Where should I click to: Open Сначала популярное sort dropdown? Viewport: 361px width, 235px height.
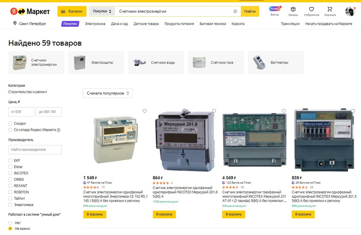click(108, 93)
